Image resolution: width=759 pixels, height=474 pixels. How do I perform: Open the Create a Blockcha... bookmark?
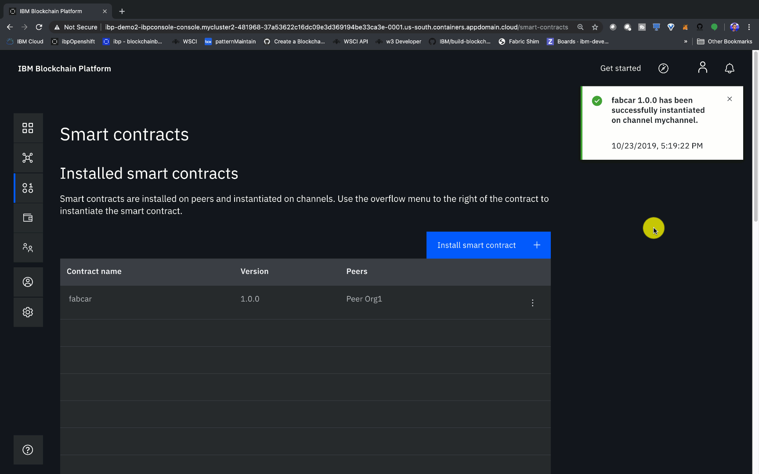[x=294, y=42]
